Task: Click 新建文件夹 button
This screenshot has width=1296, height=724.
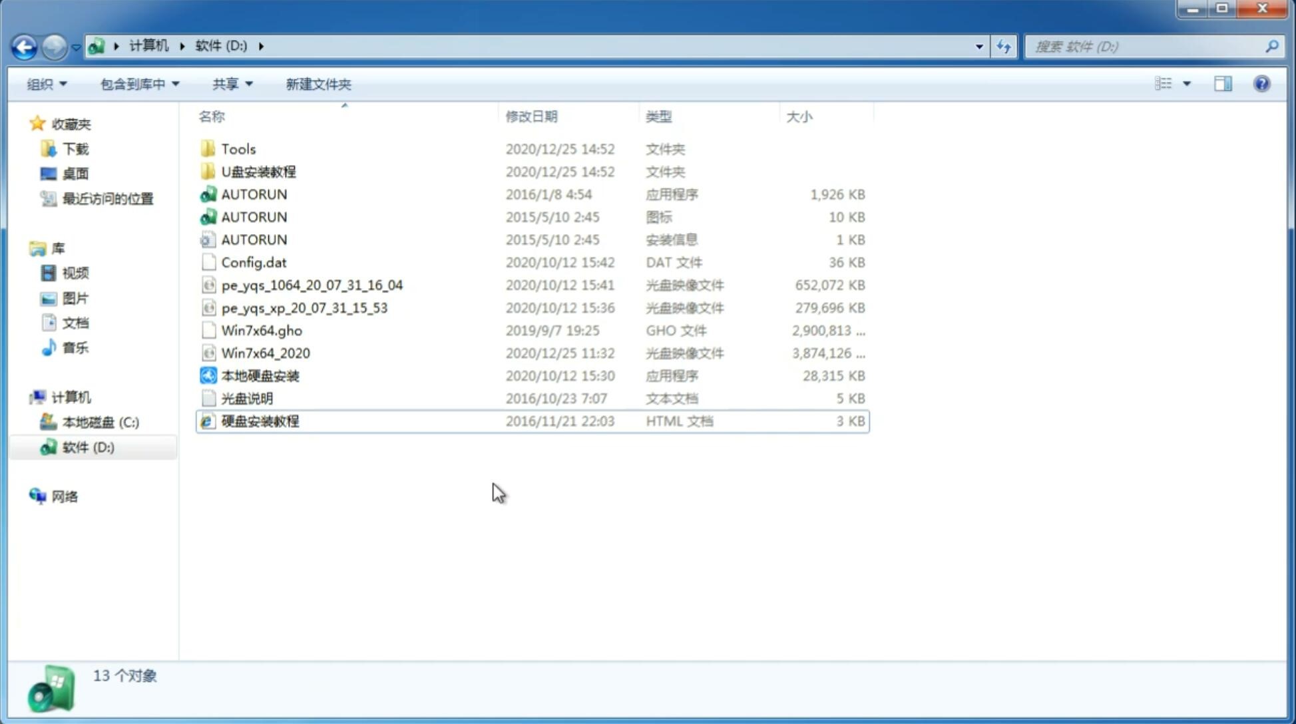Action: pyautogui.click(x=319, y=84)
